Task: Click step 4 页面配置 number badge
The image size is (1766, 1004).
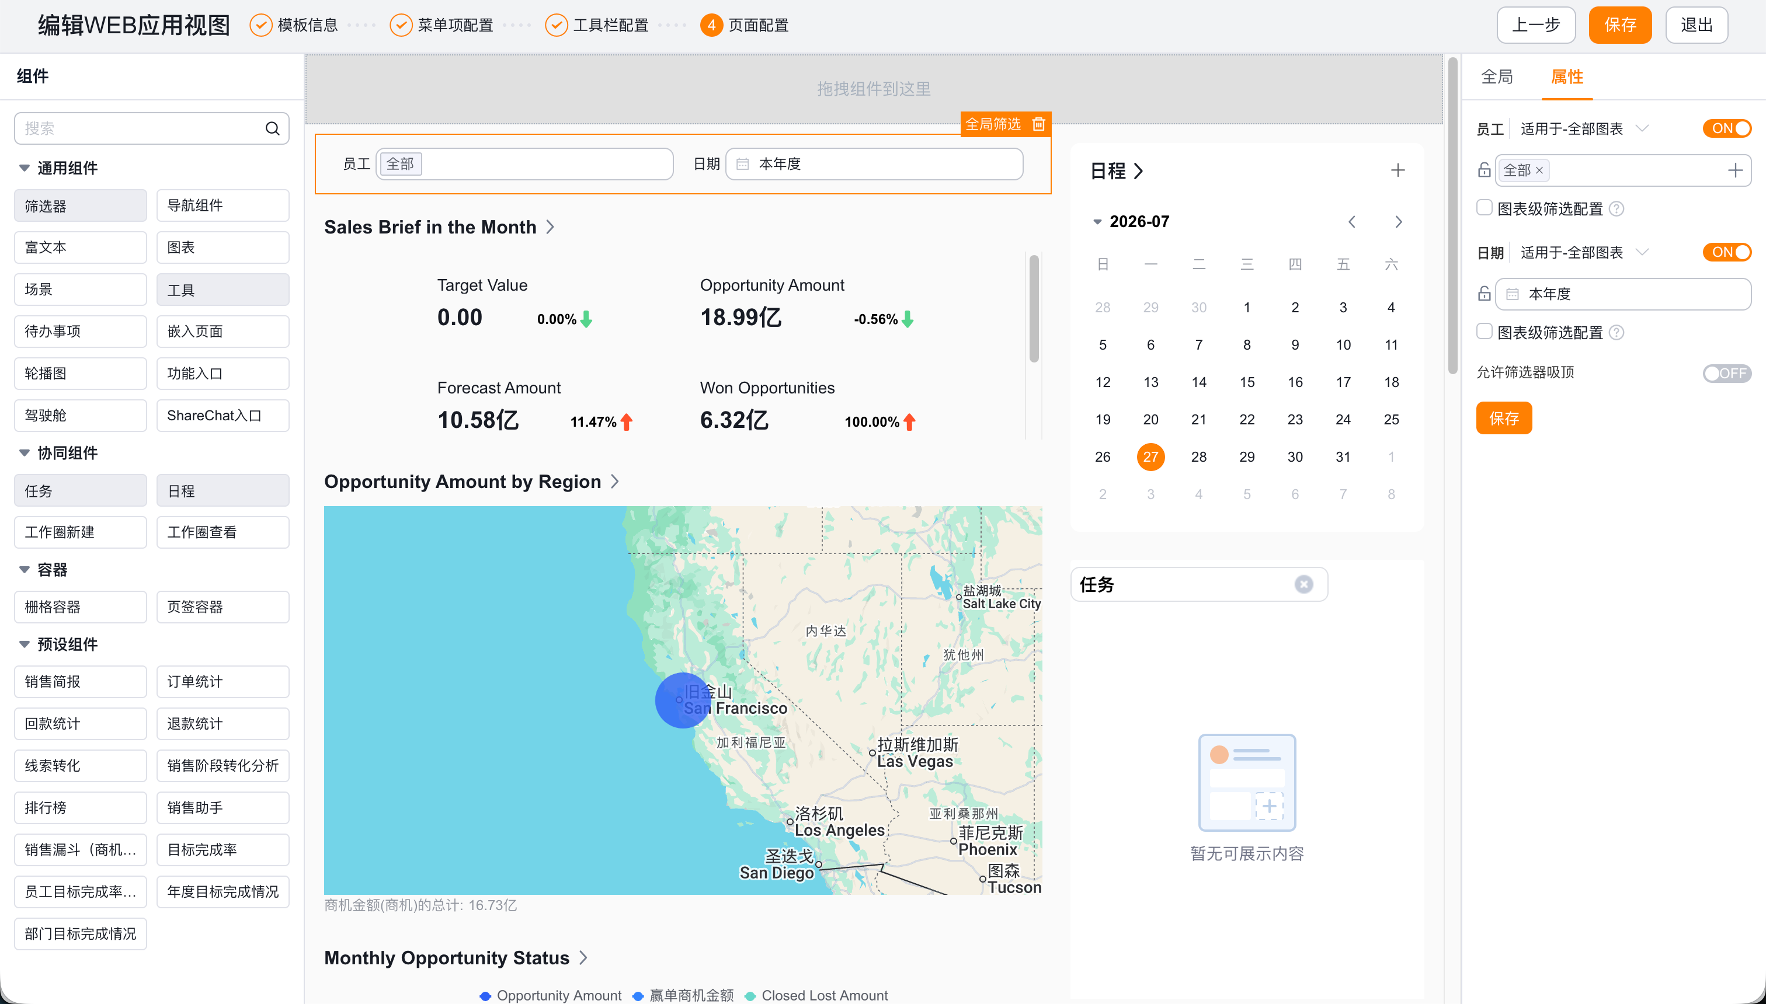Action: click(711, 26)
